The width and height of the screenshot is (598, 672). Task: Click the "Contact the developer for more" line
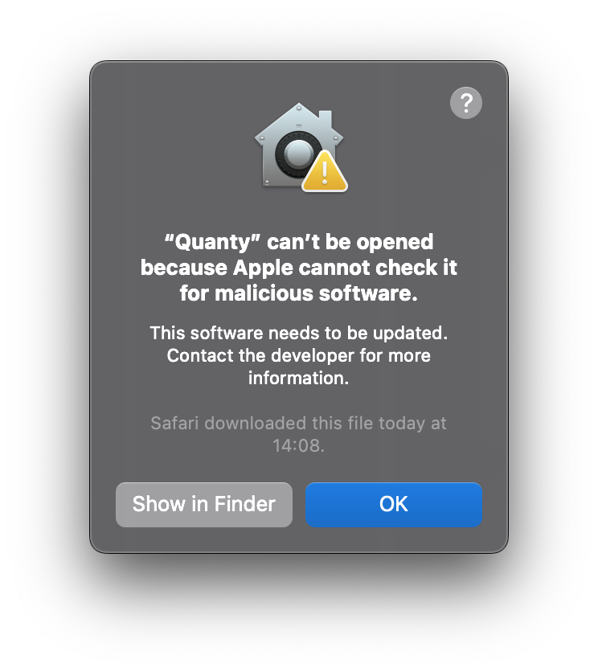299,356
